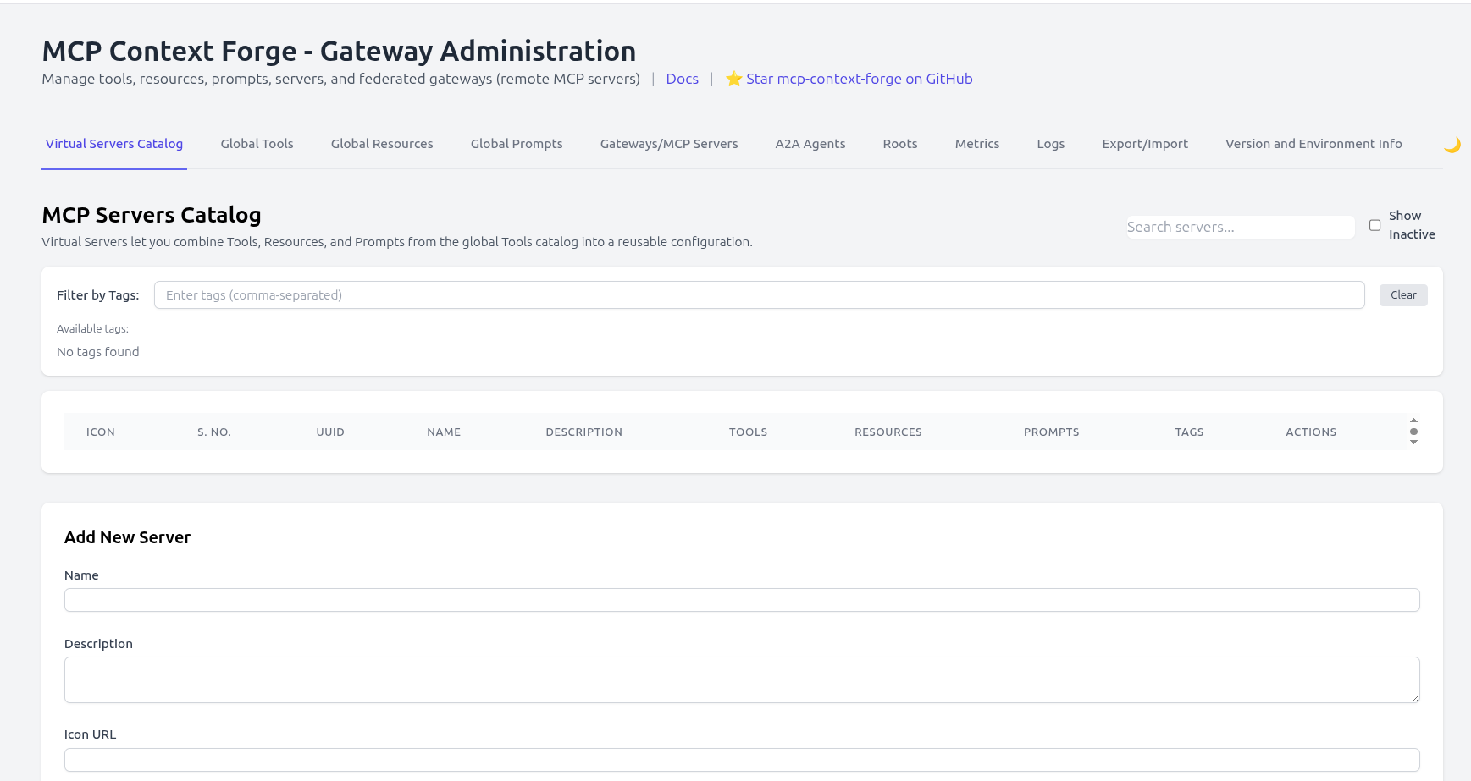Click the TAGS column header
Viewport: 1471px width, 781px height.
click(1189, 432)
